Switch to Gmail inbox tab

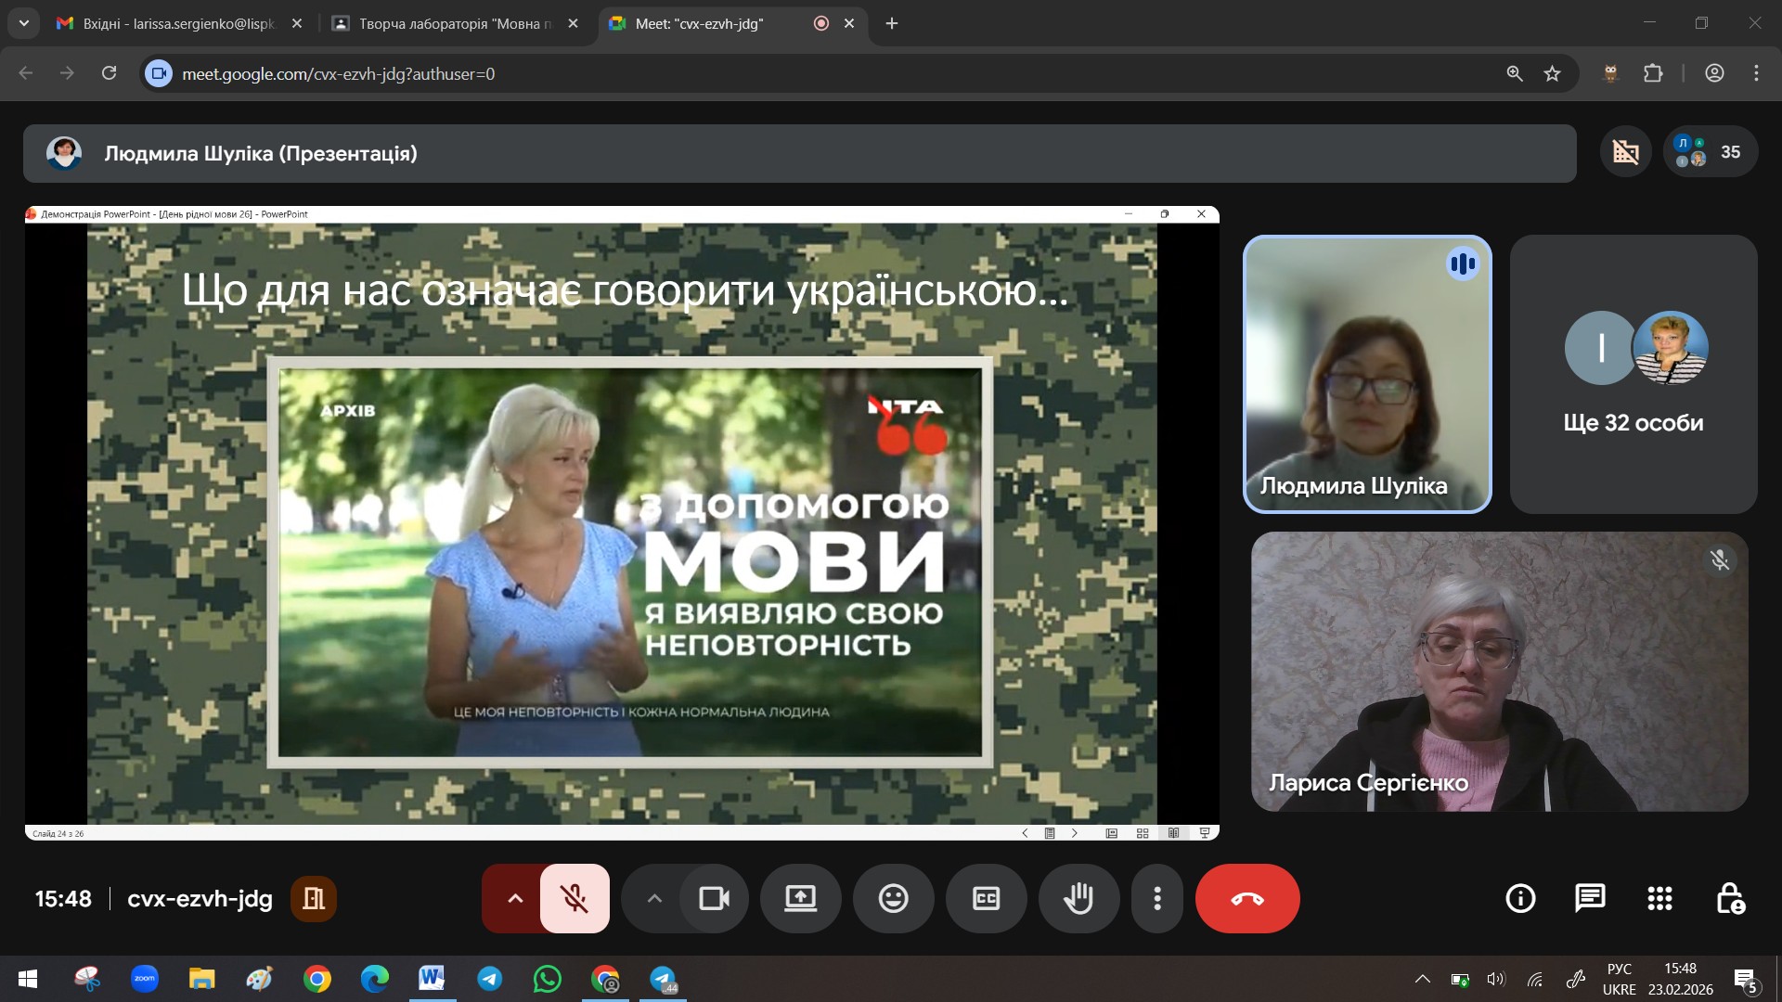tap(176, 23)
